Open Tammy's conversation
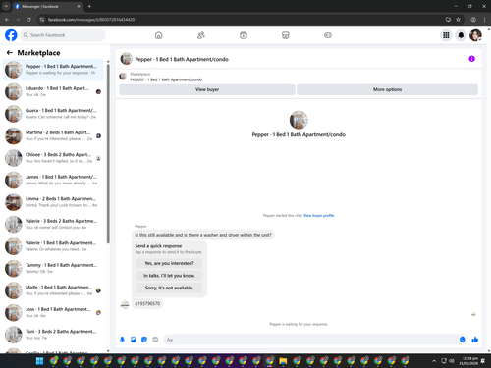The image size is (491, 368). click(x=53, y=268)
